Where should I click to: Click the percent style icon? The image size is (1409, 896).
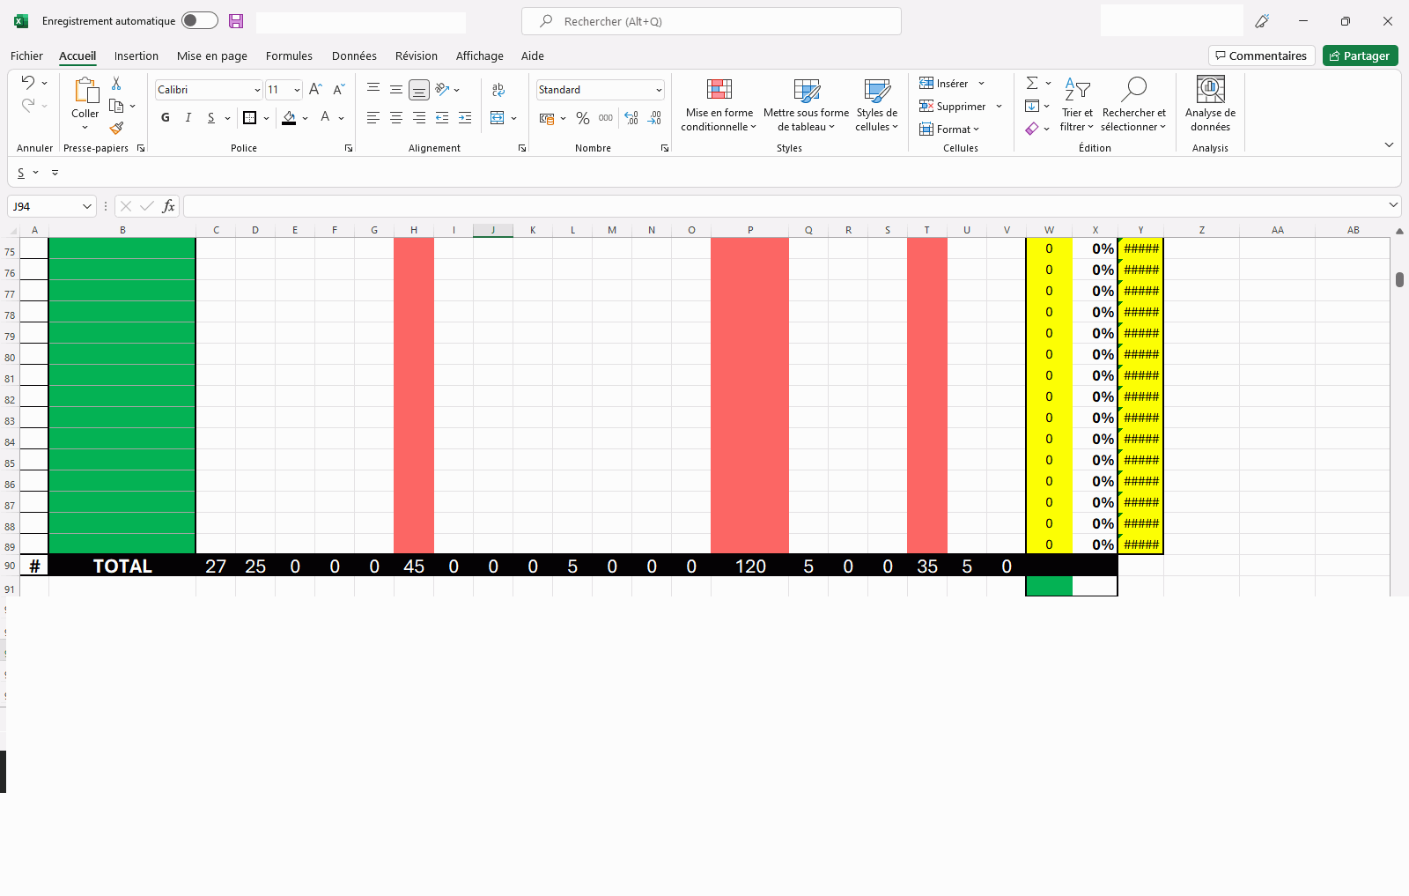pyautogui.click(x=582, y=118)
